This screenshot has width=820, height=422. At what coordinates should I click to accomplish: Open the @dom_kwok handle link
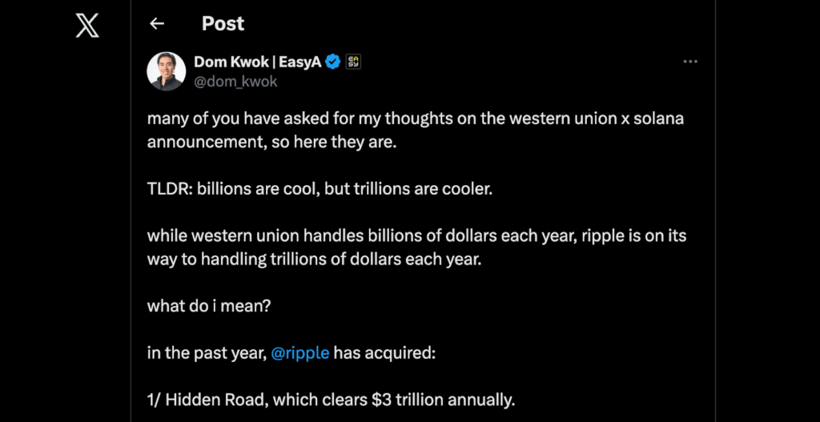[x=235, y=81]
